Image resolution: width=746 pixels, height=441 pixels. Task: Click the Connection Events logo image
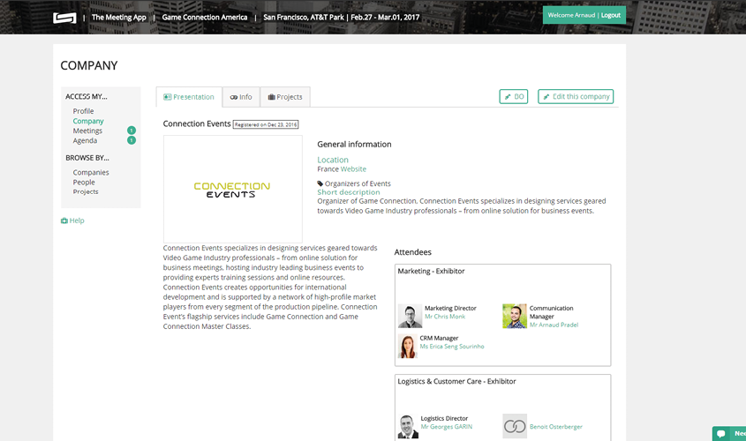233,189
